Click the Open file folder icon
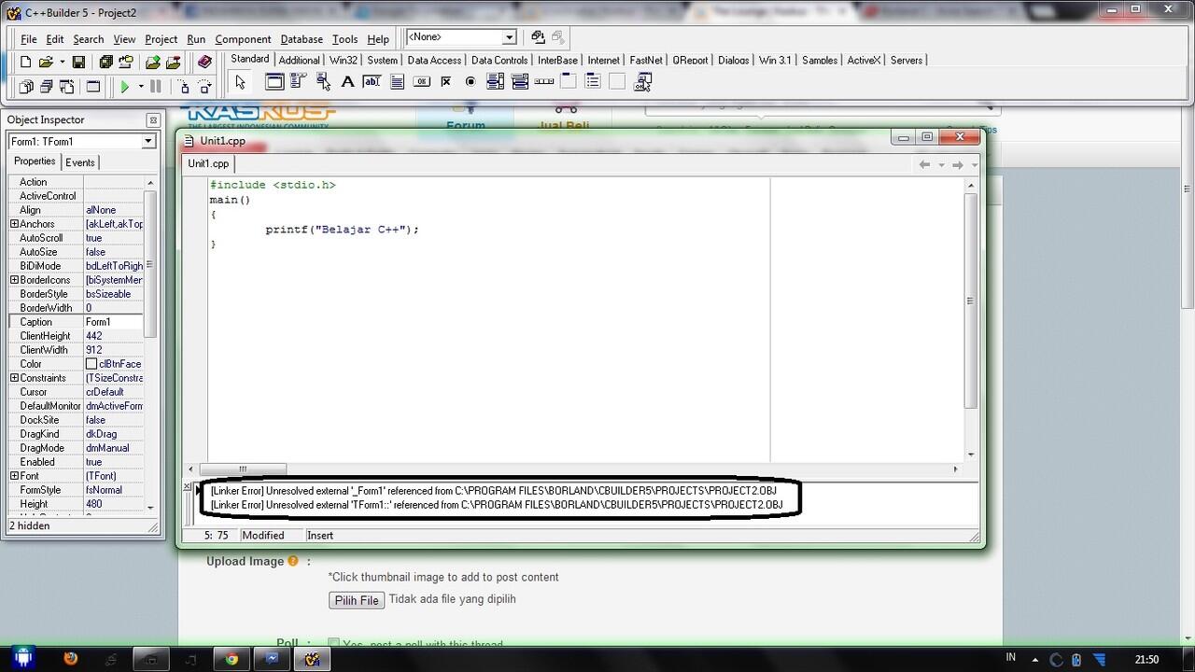Screen dimensions: 1195x672 pos(45,63)
